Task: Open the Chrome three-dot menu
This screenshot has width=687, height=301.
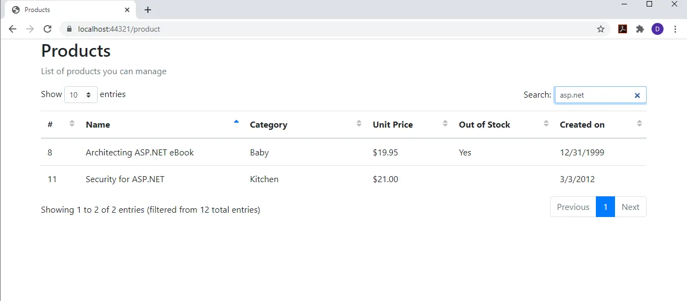Action: point(675,29)
